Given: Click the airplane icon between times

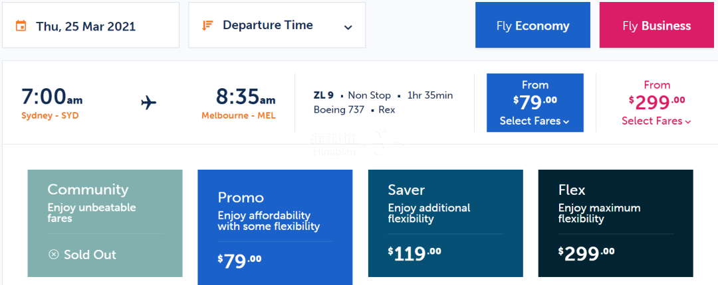Looking at the screenshot, I should (x=149, y=103).
